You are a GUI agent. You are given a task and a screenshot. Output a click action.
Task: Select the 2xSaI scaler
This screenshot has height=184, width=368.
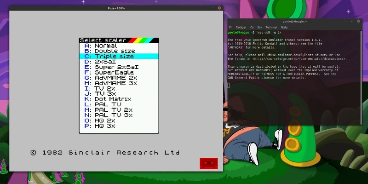(x=119, y=62)
